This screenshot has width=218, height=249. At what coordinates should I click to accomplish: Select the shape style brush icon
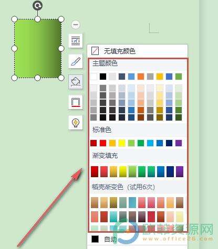pos(76,61)
